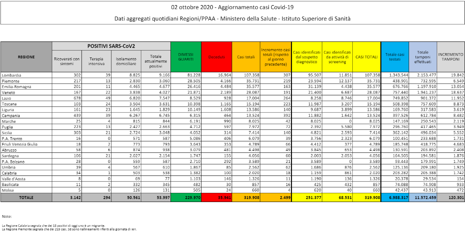Click 'Casi identificati da attività di screening' header
The height and width of the screenshot is (243, 465).
[337, 57]
